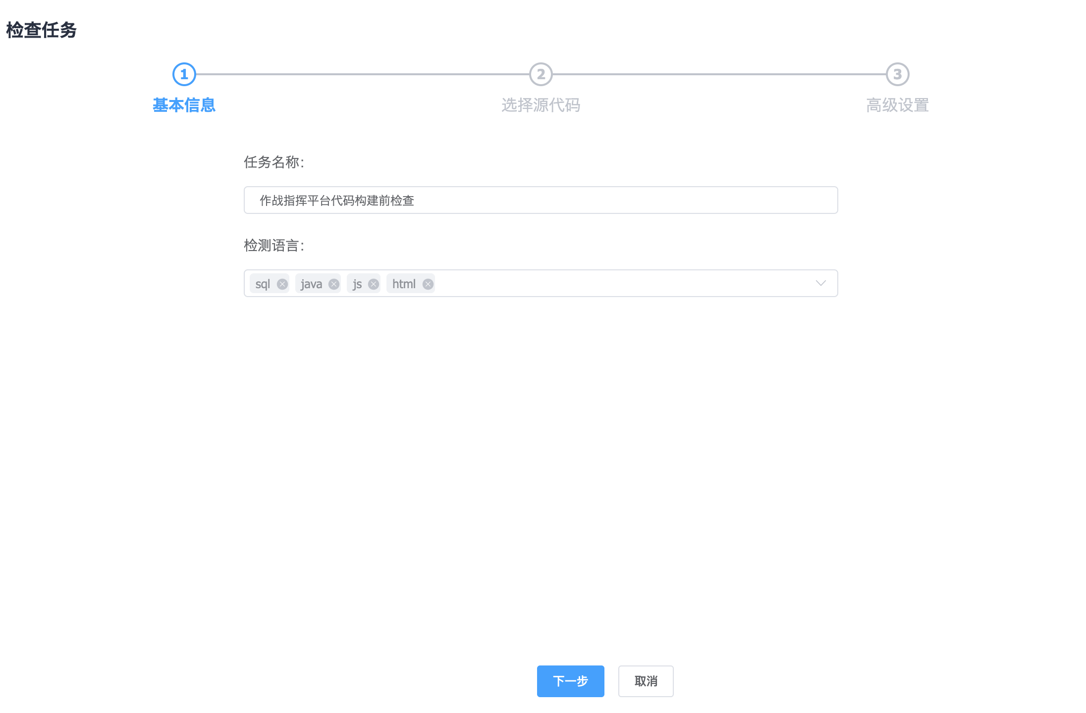
Task: Click the html tag text
Action: click(x=404, y=284)
